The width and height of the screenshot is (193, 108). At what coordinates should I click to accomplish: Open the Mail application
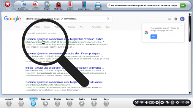[x=21, y=102]
